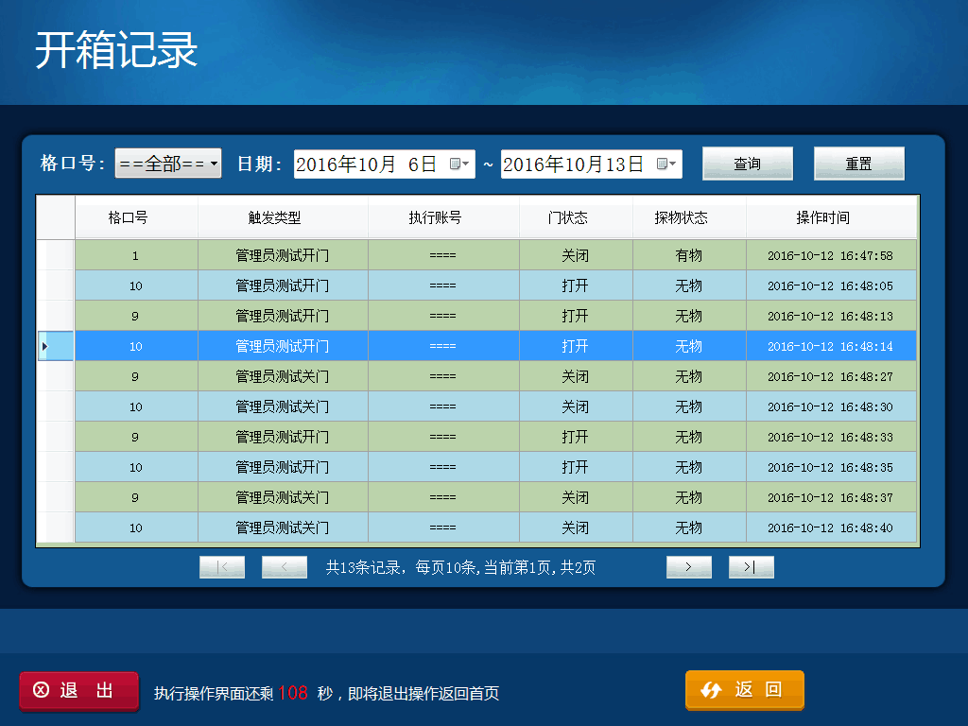968x726 pixels.
Task: Go to the next page of records
Action: (x=689, y=567)
